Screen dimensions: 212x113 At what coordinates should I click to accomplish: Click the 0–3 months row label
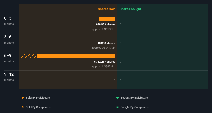[9, 21]
